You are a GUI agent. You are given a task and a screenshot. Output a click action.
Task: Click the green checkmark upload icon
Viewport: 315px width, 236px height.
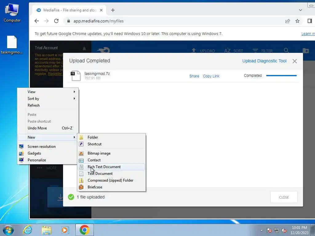pyautogui.click(x=71, y=197)
